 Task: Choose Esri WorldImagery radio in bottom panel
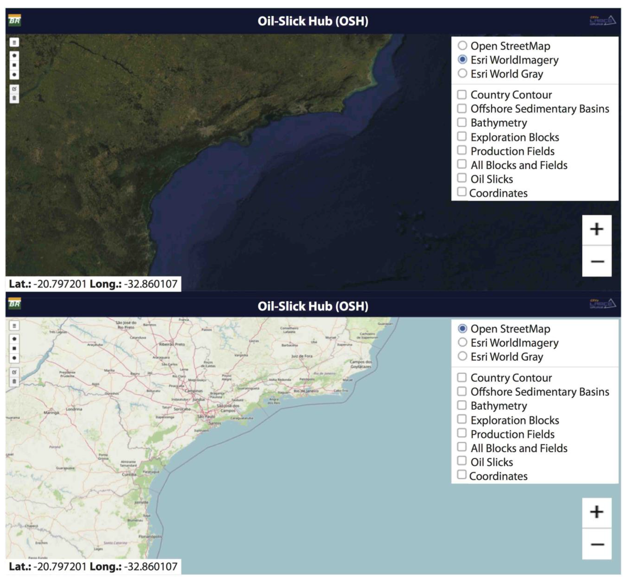(462, 342)
